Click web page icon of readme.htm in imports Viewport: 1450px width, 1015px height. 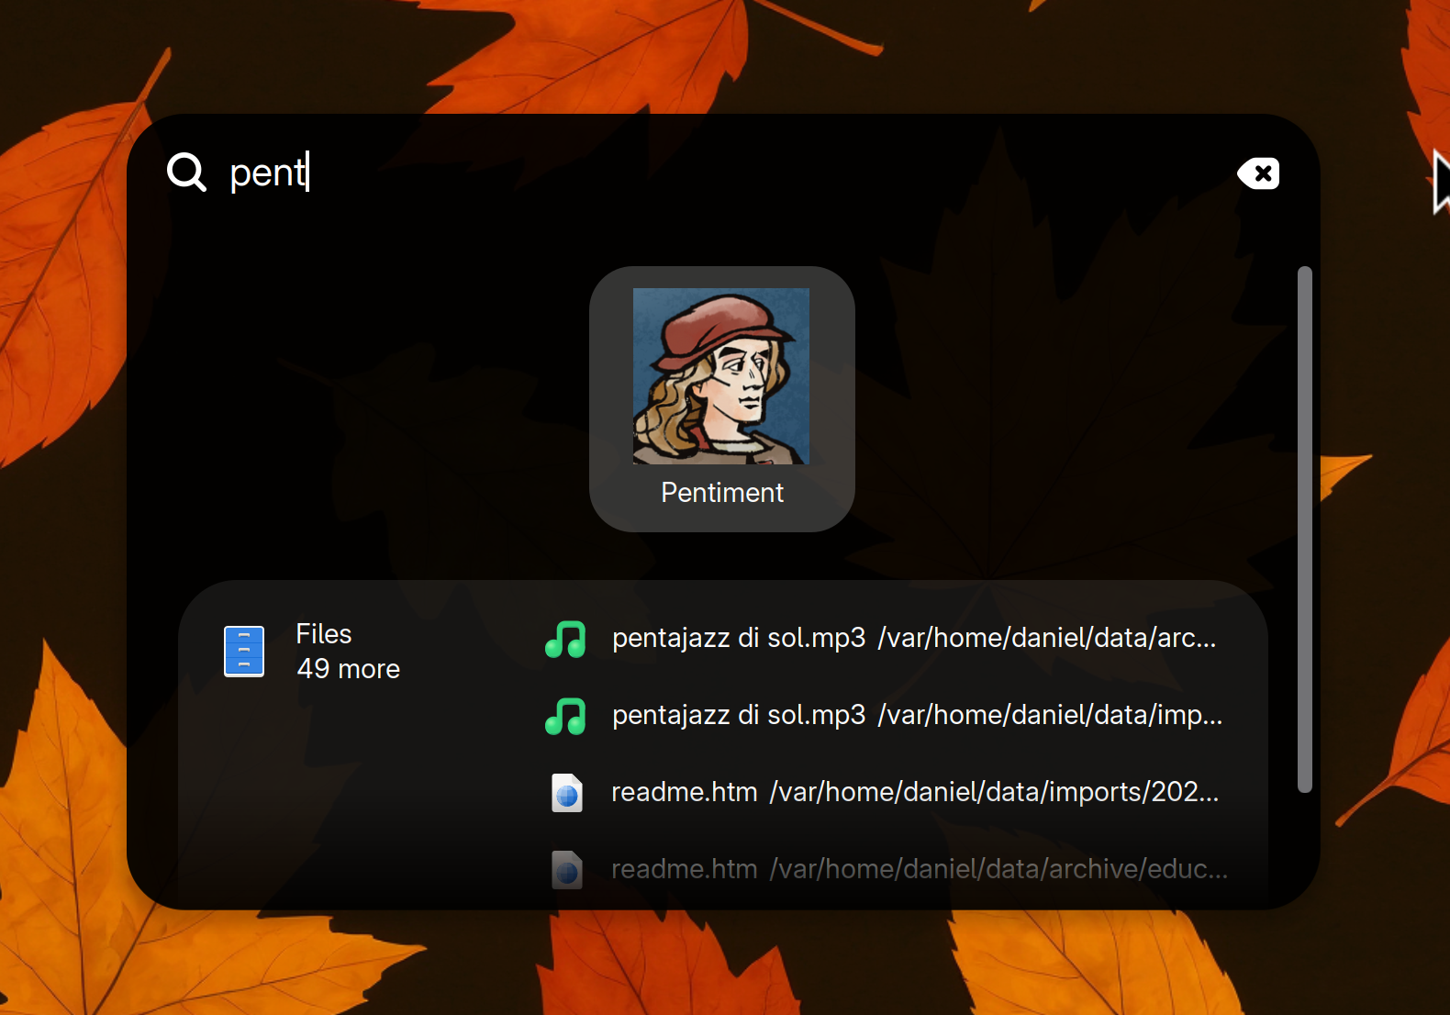tap(567, 793)
